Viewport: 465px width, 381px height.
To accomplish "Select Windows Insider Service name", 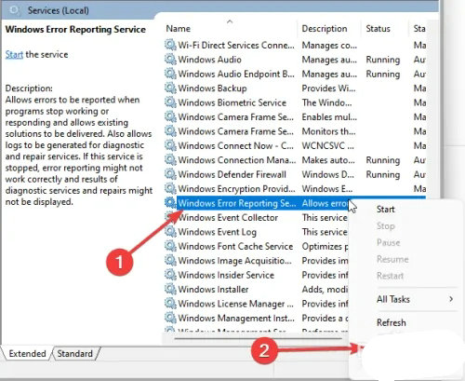I will [226, 275].
